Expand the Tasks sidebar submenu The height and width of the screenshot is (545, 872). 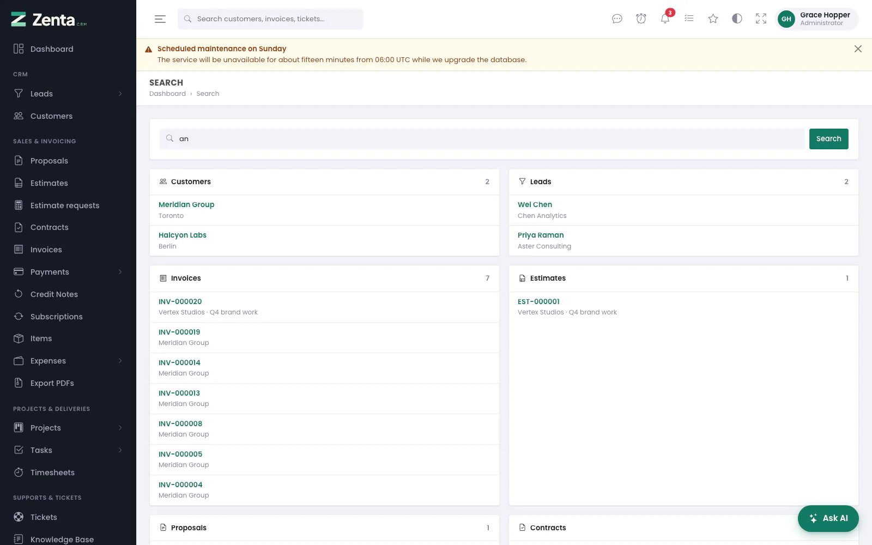coord(68,450)
